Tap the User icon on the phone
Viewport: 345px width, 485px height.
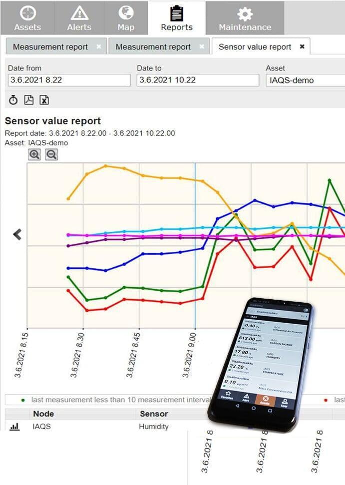[x=284, y=402]
